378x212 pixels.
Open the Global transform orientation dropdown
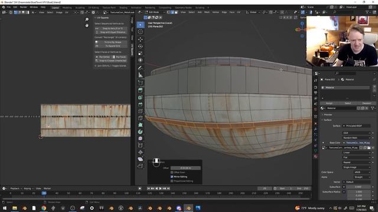(252, 12)
